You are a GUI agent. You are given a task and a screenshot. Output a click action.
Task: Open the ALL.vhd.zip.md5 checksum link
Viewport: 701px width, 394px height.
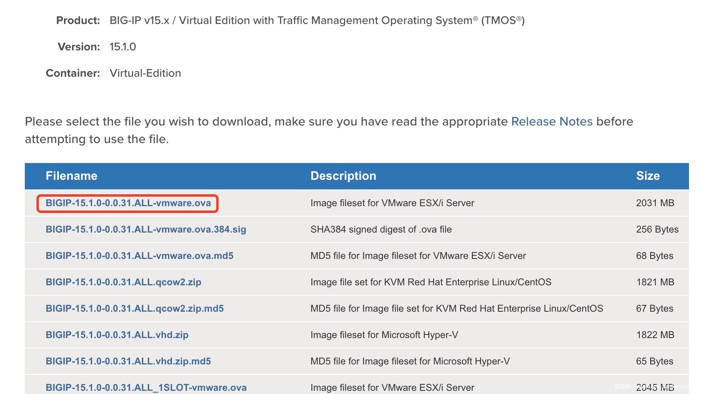(x=128, y=361)
